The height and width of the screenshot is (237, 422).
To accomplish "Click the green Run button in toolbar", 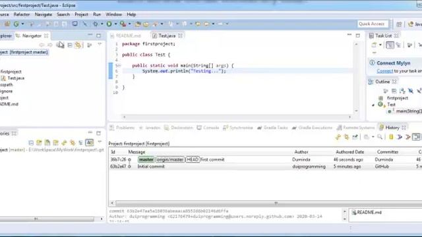I will tap(109, 24).
